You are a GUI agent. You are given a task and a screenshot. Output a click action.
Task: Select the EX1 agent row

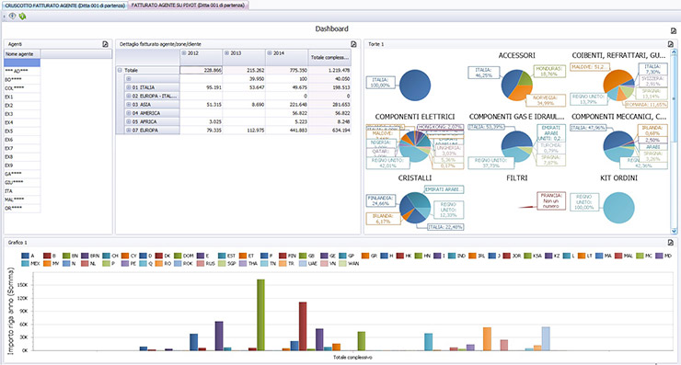(x=22, y=97)
